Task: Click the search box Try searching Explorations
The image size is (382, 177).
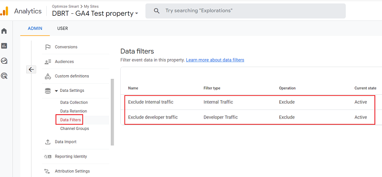Action: (245, 10)
